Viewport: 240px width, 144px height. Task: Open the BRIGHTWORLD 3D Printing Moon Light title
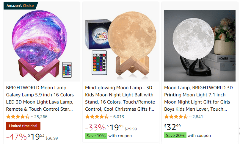click(x=199, y=98)
